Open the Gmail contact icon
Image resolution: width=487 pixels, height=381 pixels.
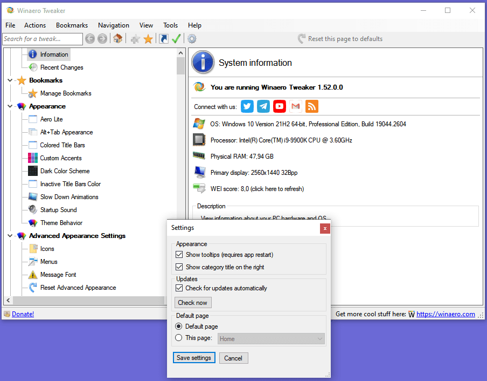295,106
